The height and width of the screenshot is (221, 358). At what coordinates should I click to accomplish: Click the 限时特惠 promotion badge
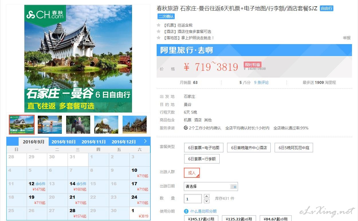click(x=252, y=65)
